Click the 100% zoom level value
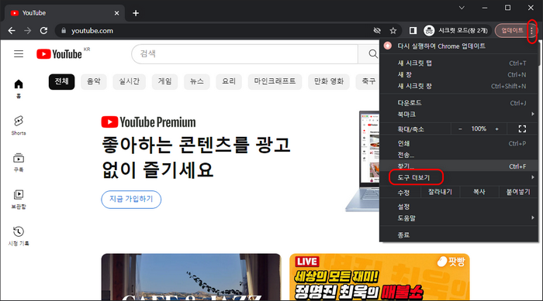Image resolution: width=543 pixels, height=301 pixels. tap(479, 129)
